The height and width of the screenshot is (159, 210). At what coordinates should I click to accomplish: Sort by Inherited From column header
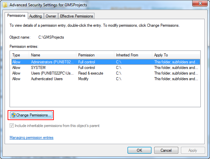133,55
